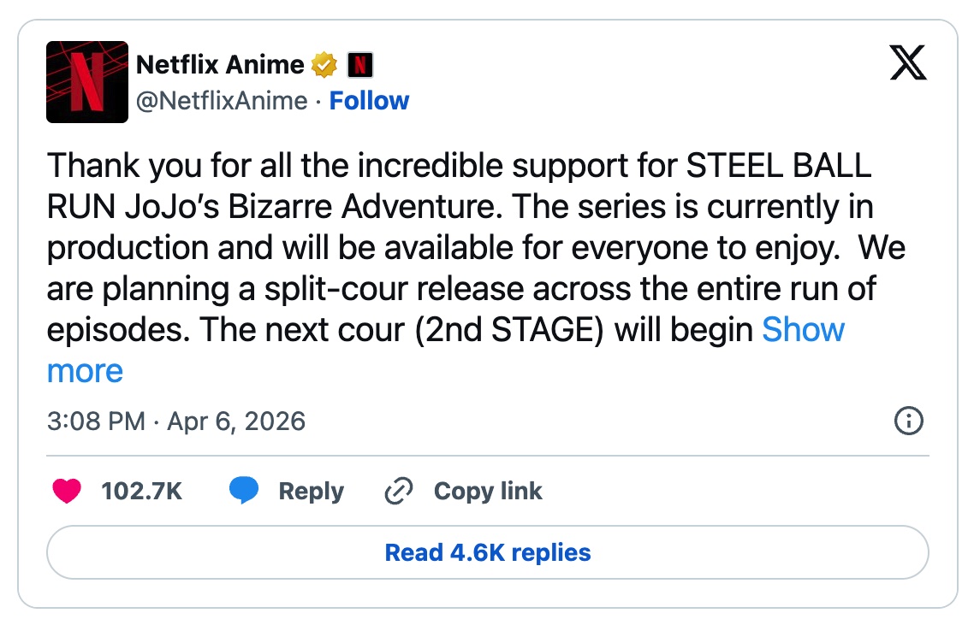Viewport: 974px width, 619px height.
Task: Open the Read 4.6K replies button
Action: pos(487,552)
